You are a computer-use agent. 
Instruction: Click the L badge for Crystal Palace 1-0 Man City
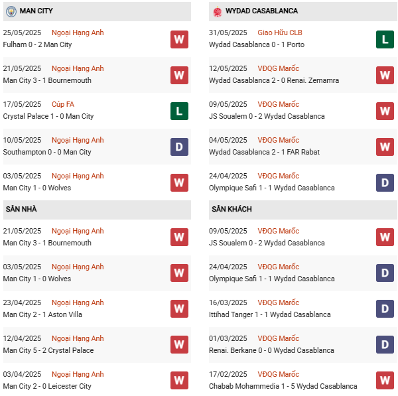pos(179,111)
